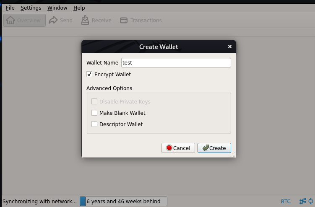Click the Receive inbox icon
The image size is (315, 207).
click(x=85, y=20)
